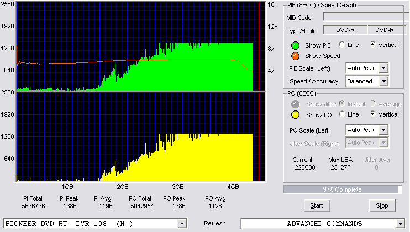This screenshot has width=410, height=232.
Task: Toggle the yellow Show PO indicator
Action: tap(295, 115)
